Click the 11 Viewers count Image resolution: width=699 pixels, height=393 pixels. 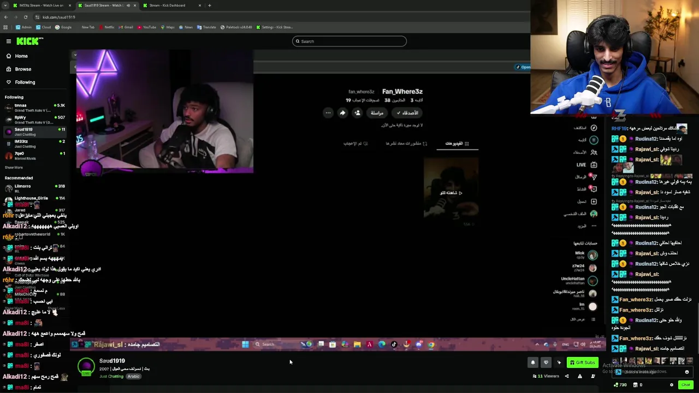[546, 376]
